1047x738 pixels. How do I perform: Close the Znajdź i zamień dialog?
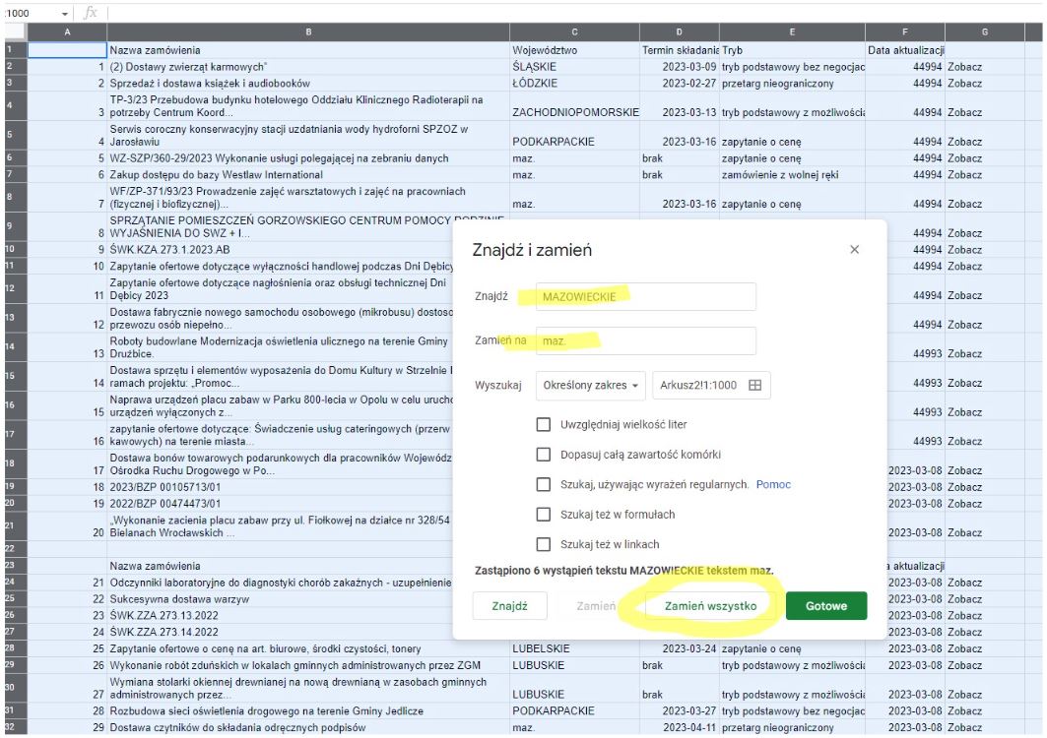pos(854,250)
